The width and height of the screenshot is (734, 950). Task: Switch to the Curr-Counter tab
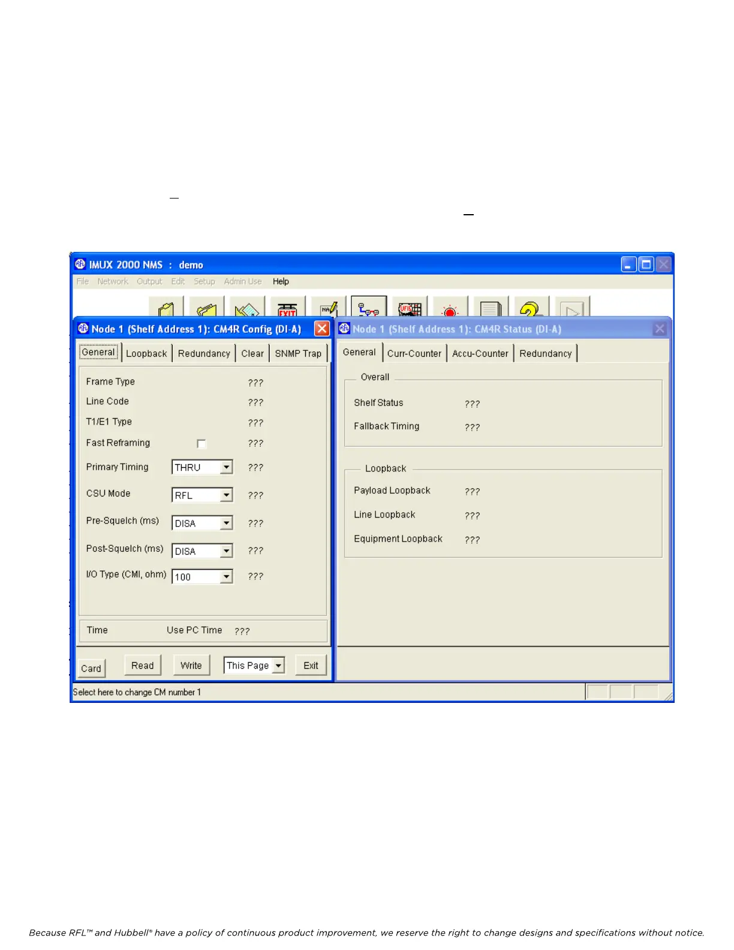coord(414,353)
